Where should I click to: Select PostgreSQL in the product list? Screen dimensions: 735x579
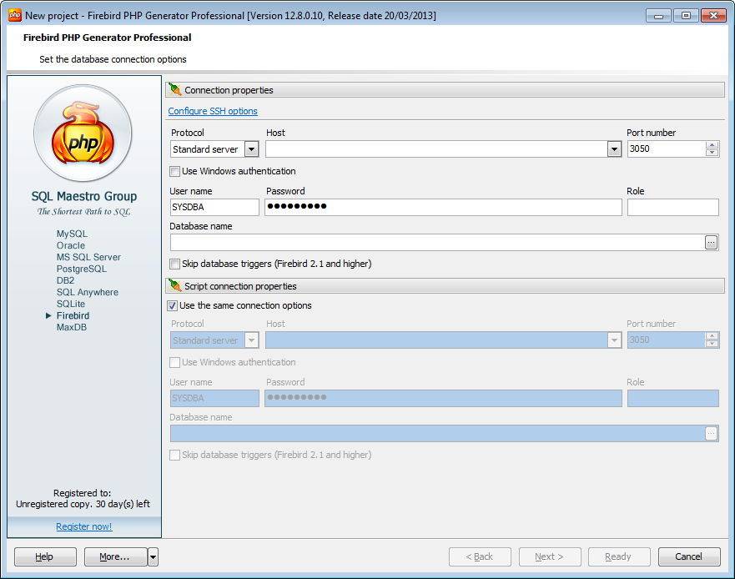click(x=82, y=269)
